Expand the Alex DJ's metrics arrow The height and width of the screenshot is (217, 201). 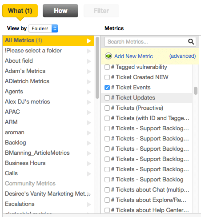pos(89,102)
